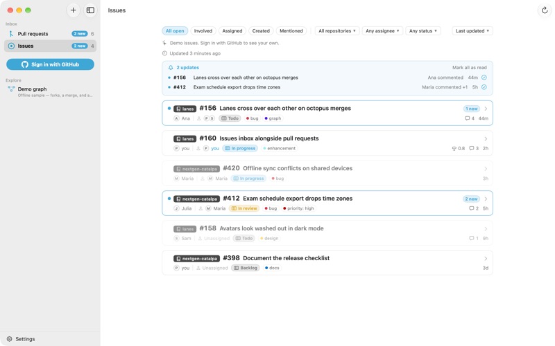Click the comment icon on issue #158
Viewport: 555px width, 346px height.
point(472,238)
